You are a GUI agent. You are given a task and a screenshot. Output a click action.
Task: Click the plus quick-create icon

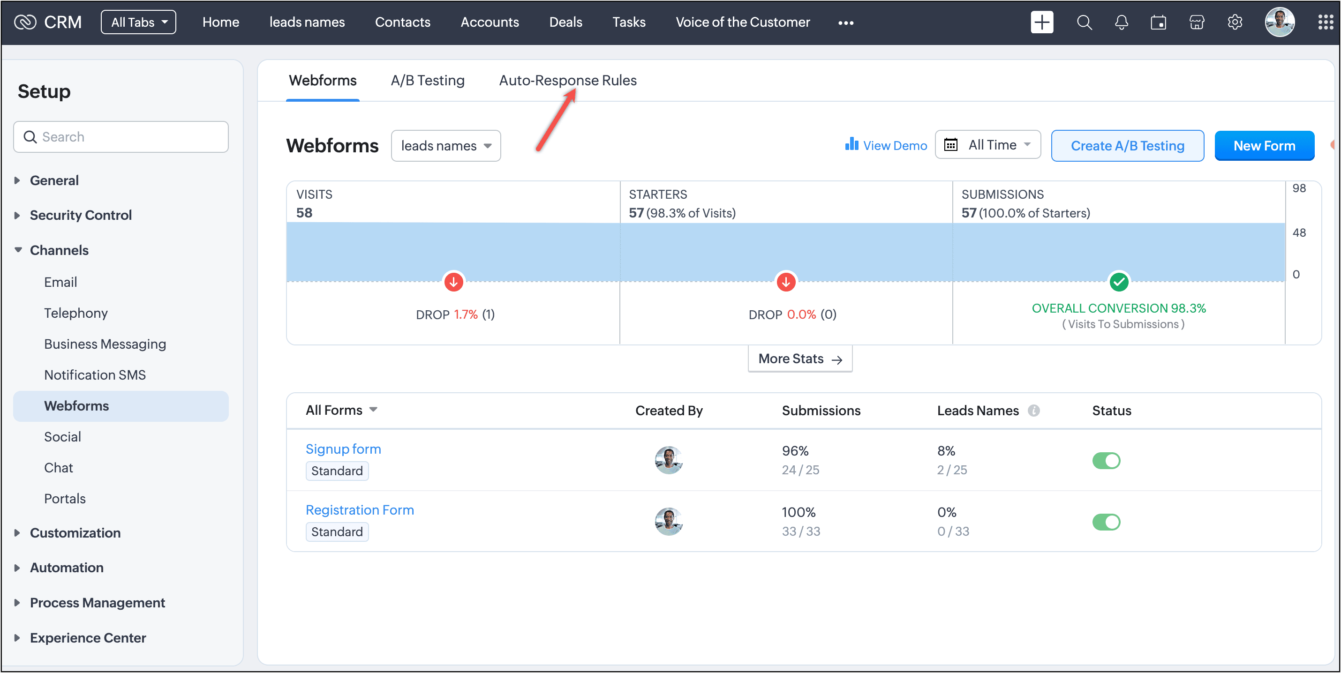tap(1041, 22)
